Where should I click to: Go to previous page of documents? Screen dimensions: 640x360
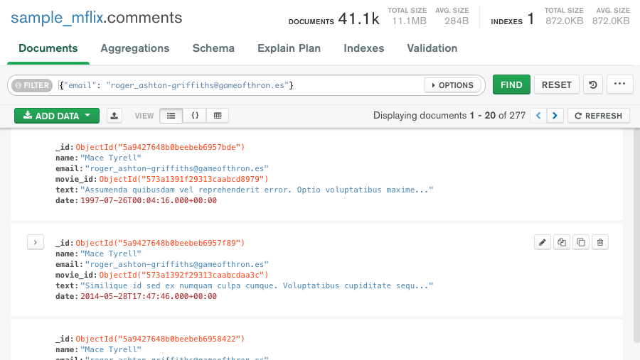539,116
